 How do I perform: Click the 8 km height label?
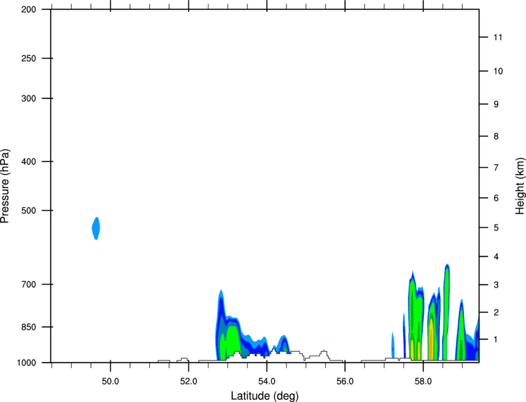pos(496,136)
